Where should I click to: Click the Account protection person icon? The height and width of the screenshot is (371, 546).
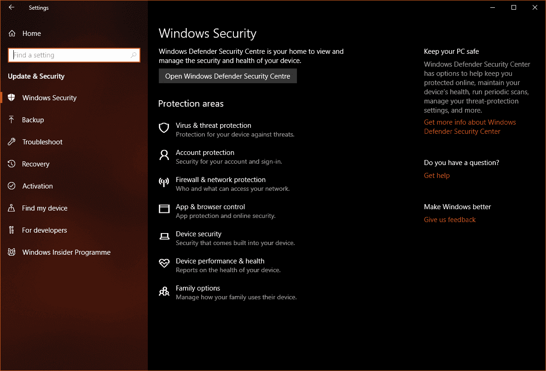pos(164,155)
